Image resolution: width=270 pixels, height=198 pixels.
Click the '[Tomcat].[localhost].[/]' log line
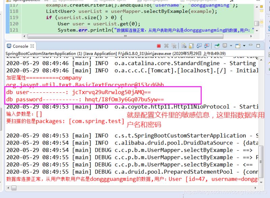pos(132,71)
